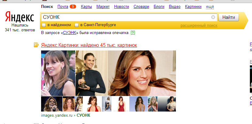Click the unread mail badge showing 5

[73, 6]
